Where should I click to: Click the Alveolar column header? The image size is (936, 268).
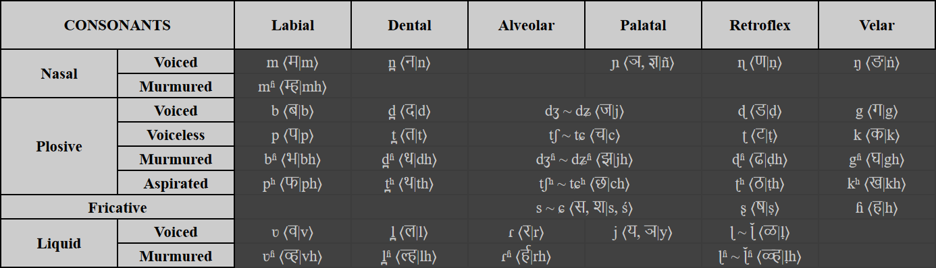pos(527,26)
